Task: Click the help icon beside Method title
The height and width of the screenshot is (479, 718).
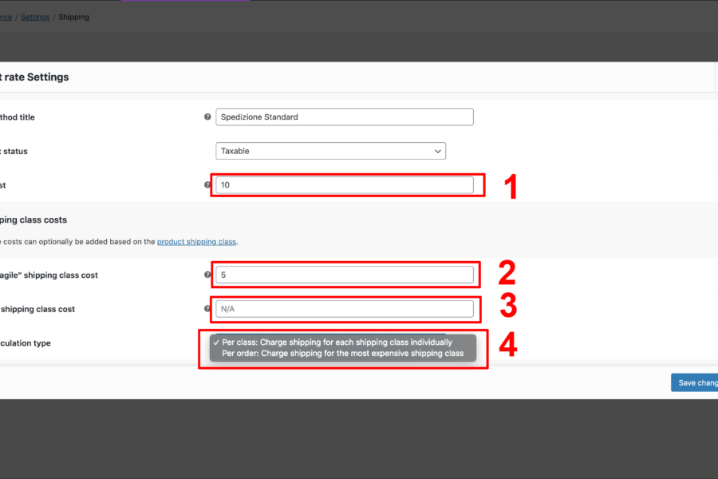Action: coord(207,117)
